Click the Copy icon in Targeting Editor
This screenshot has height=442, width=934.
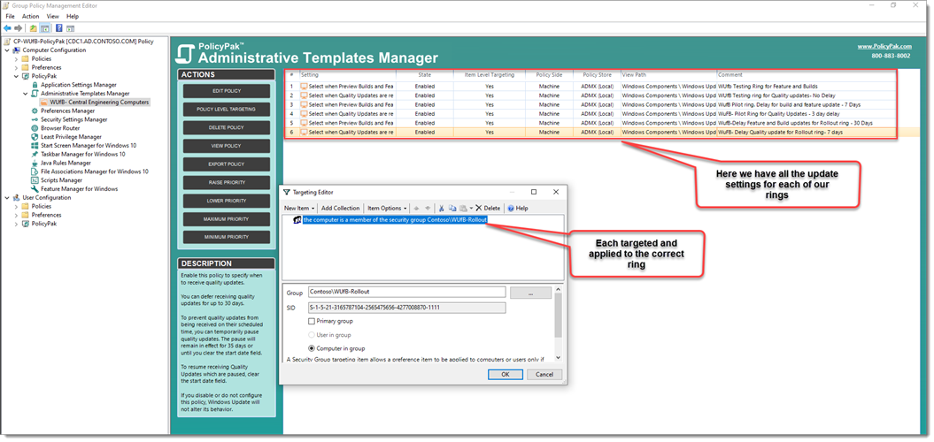point(452,209)
